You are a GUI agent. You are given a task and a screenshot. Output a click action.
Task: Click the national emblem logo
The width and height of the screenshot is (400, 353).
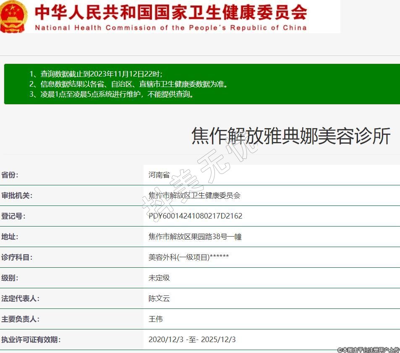pyautogui.click(x=13, y=17)
